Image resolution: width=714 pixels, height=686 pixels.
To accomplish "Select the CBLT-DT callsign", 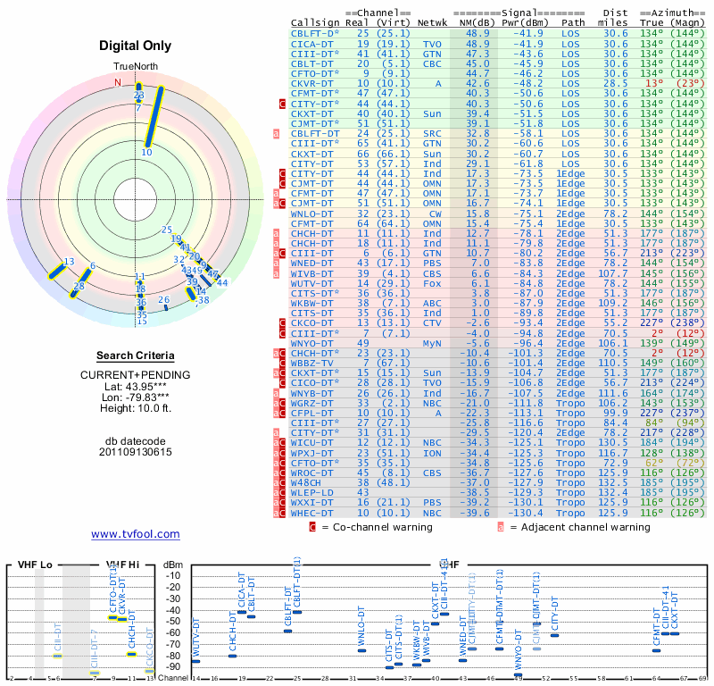I will tap(312, 63).
